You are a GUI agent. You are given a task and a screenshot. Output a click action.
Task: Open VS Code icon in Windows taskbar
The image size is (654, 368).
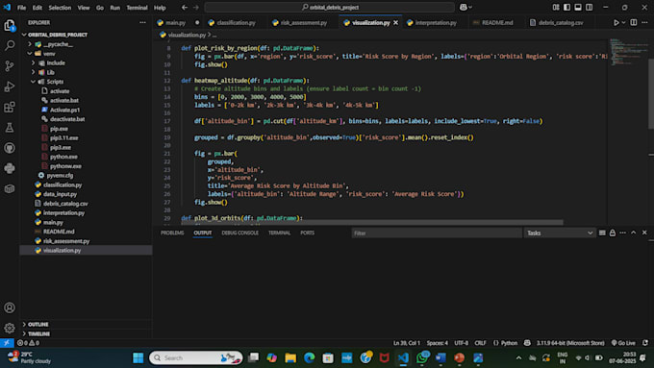(403, 357)
